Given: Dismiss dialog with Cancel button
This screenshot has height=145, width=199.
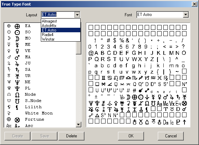Looking at the screenshot, I should [x=171, y=136].
